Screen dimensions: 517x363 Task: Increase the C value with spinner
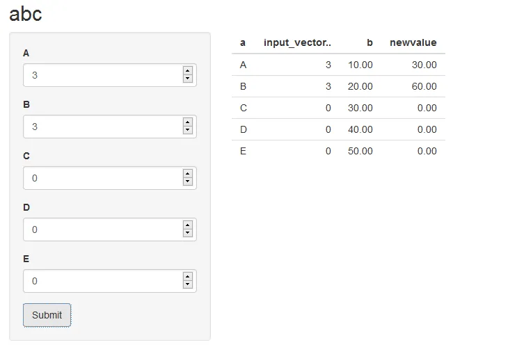[187, 174]
